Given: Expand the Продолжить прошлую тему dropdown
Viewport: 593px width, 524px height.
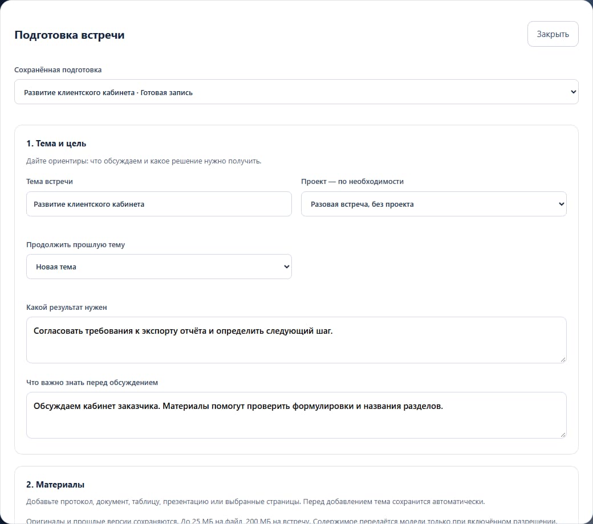Looking at the screenshot, I should (x=159, y=267).
